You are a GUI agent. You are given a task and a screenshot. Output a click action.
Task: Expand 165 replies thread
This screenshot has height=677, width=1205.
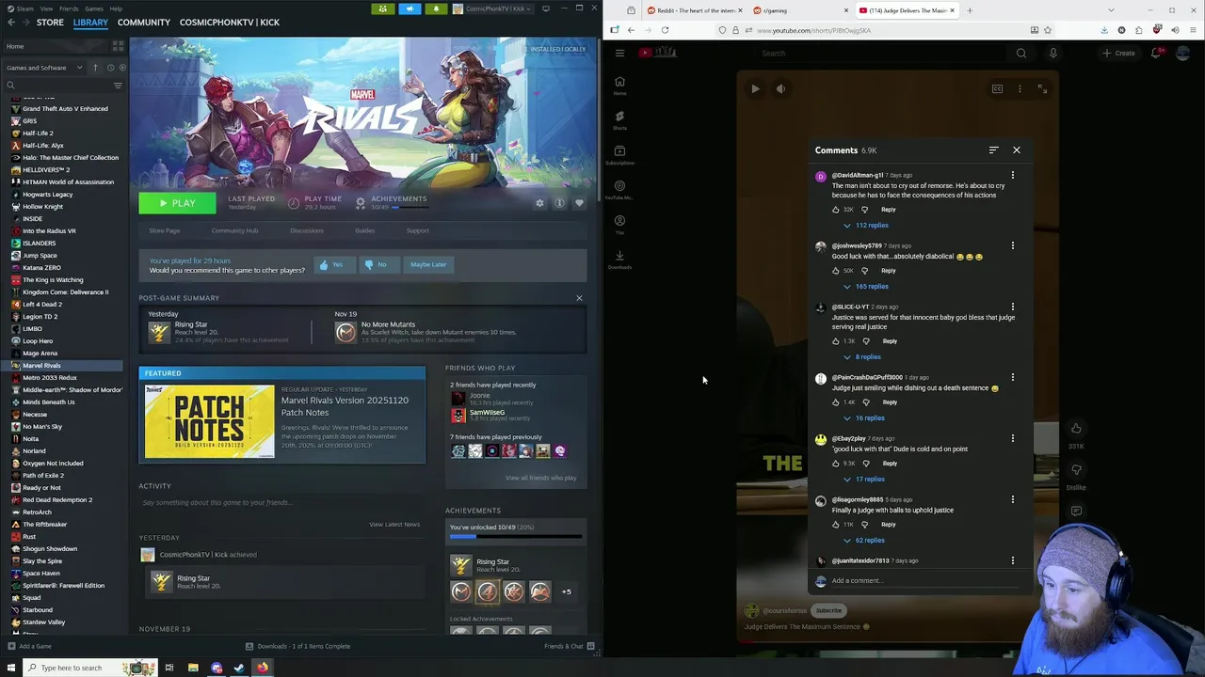pos(866,287)
